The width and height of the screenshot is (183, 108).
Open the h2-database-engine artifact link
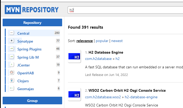point(141,97)
